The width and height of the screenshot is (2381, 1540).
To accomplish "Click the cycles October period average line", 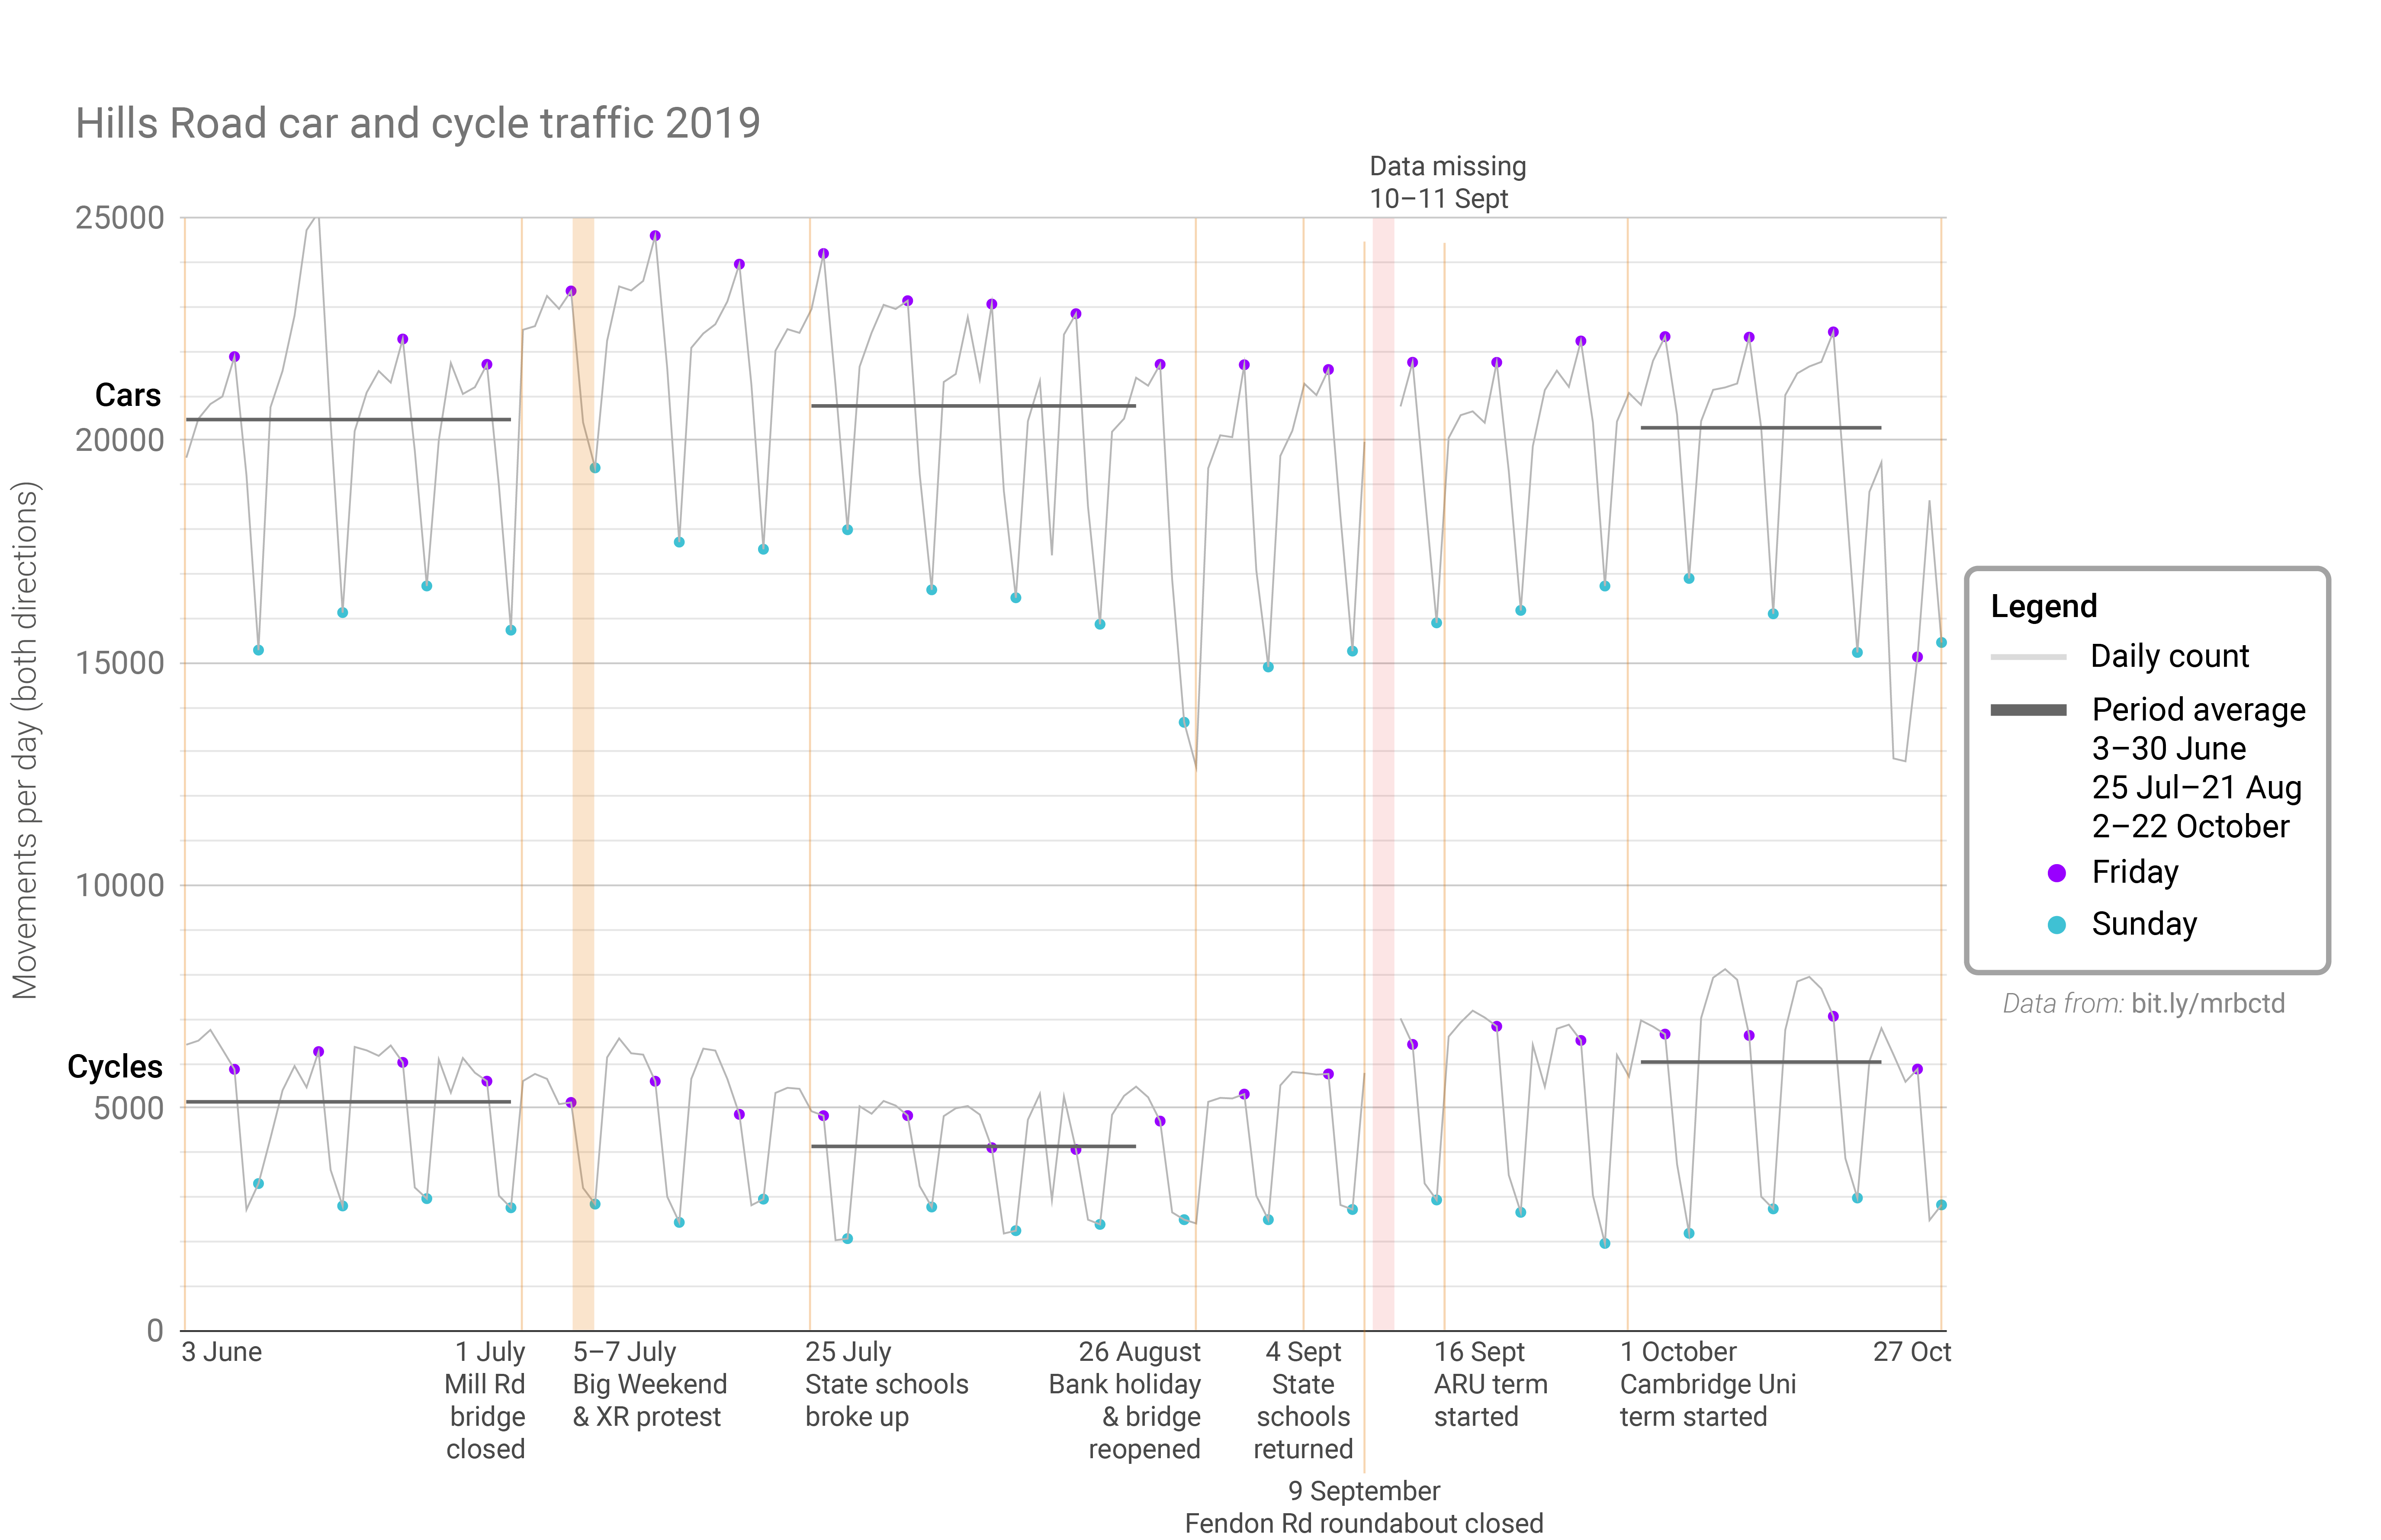I will pos(1760,1062).
